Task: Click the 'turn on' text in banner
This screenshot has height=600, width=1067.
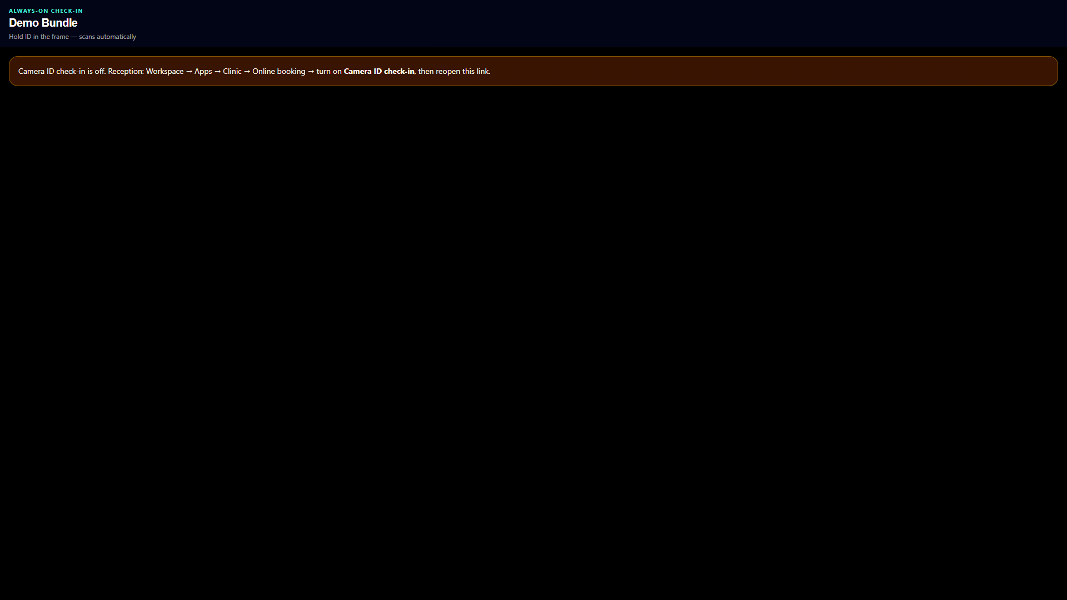Action: 329,71
